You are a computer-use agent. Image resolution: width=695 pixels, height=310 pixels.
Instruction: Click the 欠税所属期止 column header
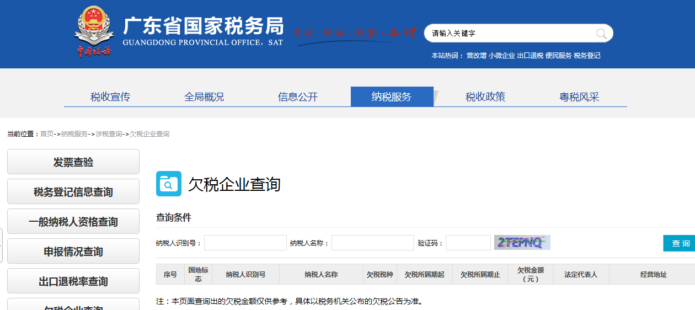[480, 274]
